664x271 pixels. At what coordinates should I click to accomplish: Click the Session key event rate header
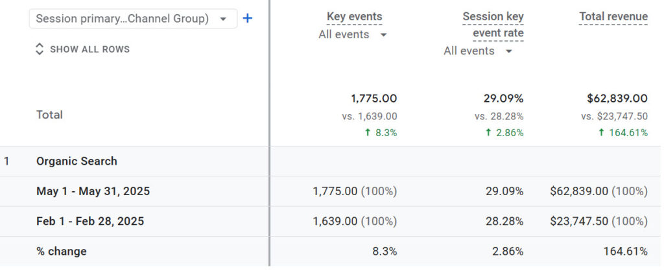click(493, 25)
